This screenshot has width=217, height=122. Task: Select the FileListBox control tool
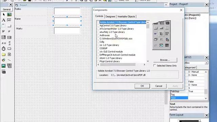[9, 54]
